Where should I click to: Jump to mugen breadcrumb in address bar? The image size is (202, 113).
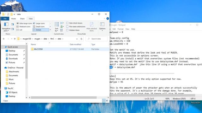pos(37,39)
